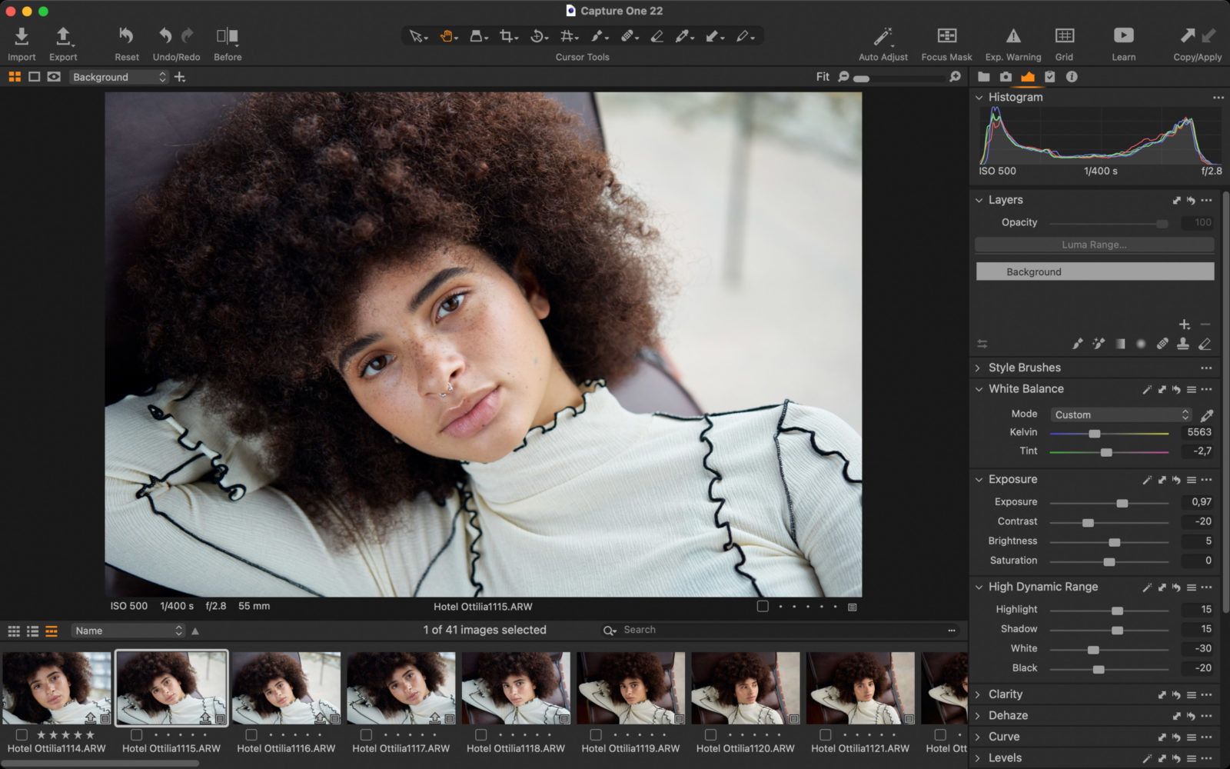Open the Info tool tab
This screenshot has width=1230, height=769.
pos(1072,76)
